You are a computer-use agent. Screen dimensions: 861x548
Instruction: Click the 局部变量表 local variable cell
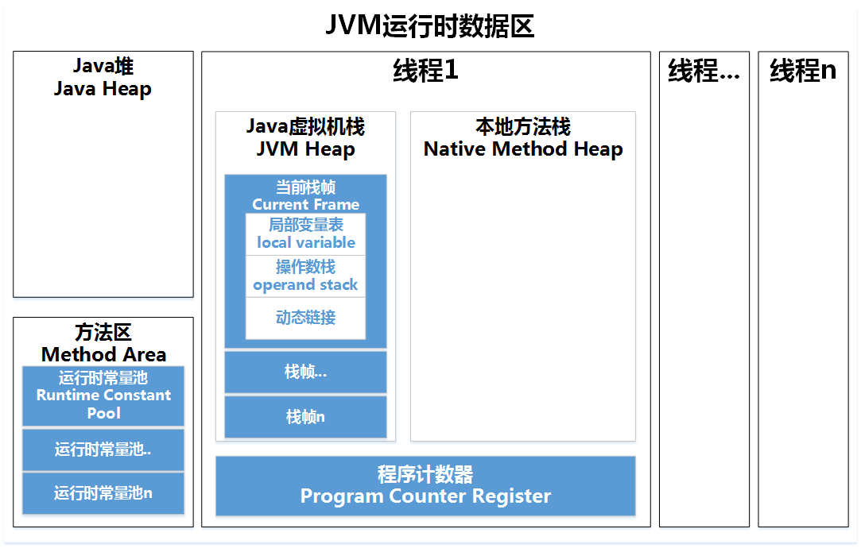(305, 233)
